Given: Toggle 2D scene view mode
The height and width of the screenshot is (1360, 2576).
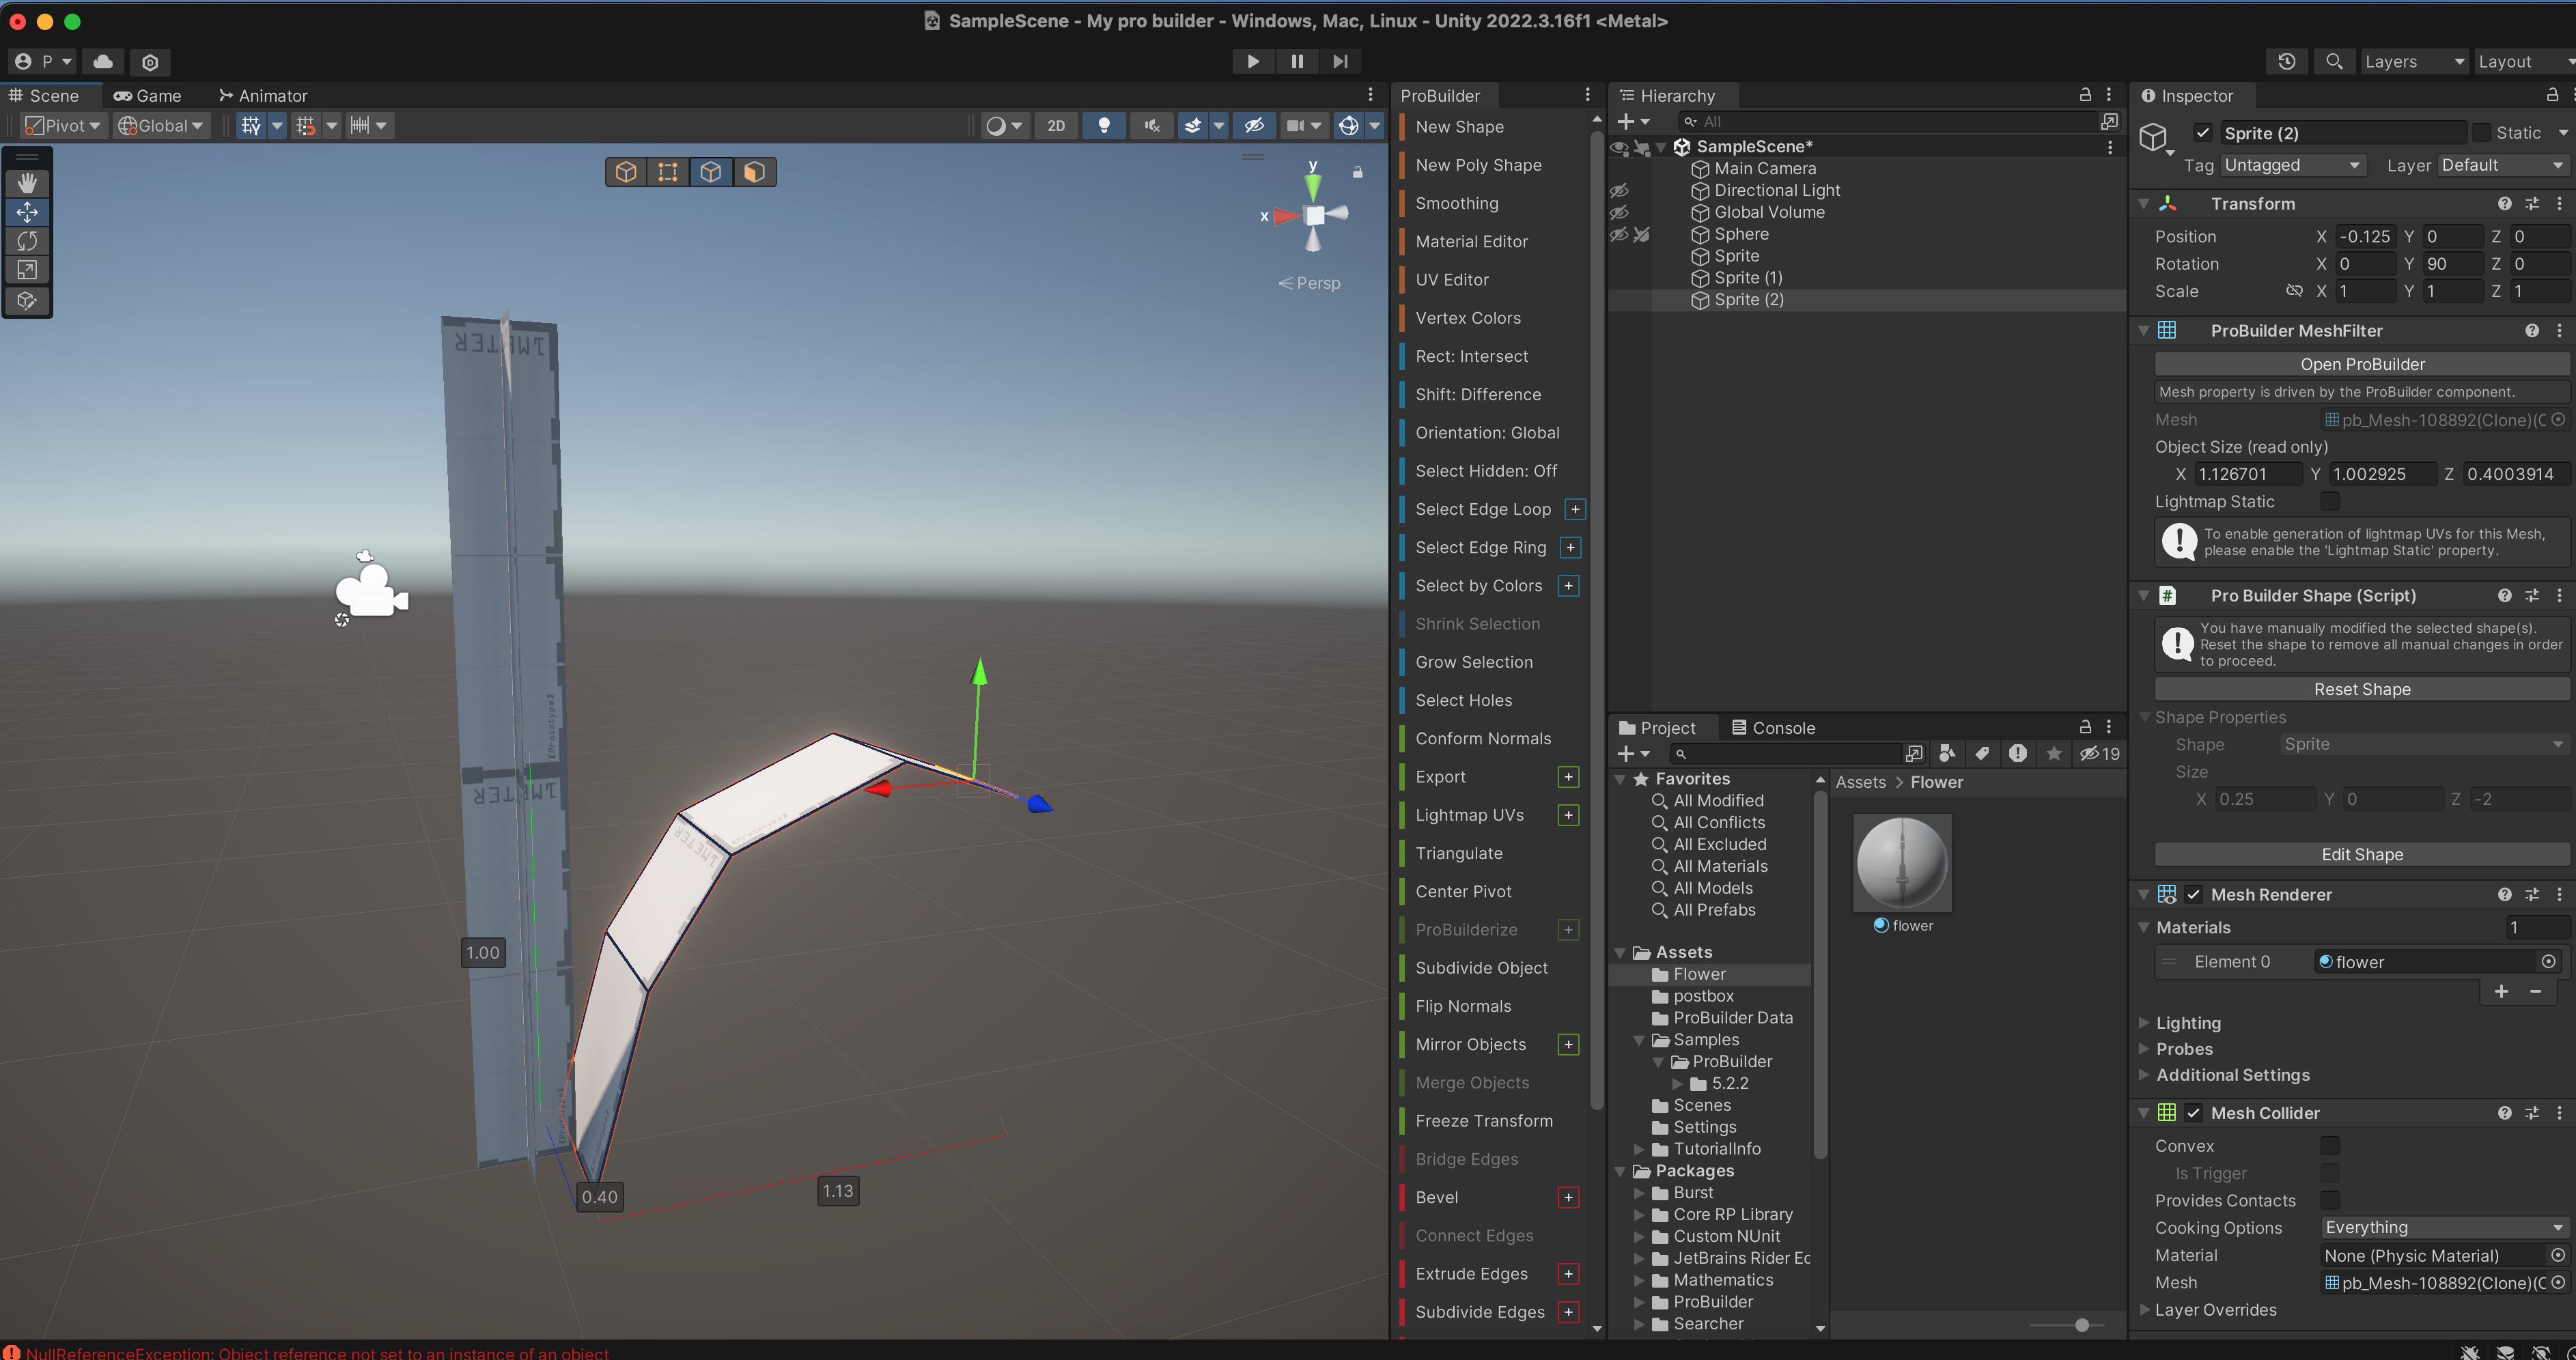Looking at the screenshot, I should click(1056, 125).
